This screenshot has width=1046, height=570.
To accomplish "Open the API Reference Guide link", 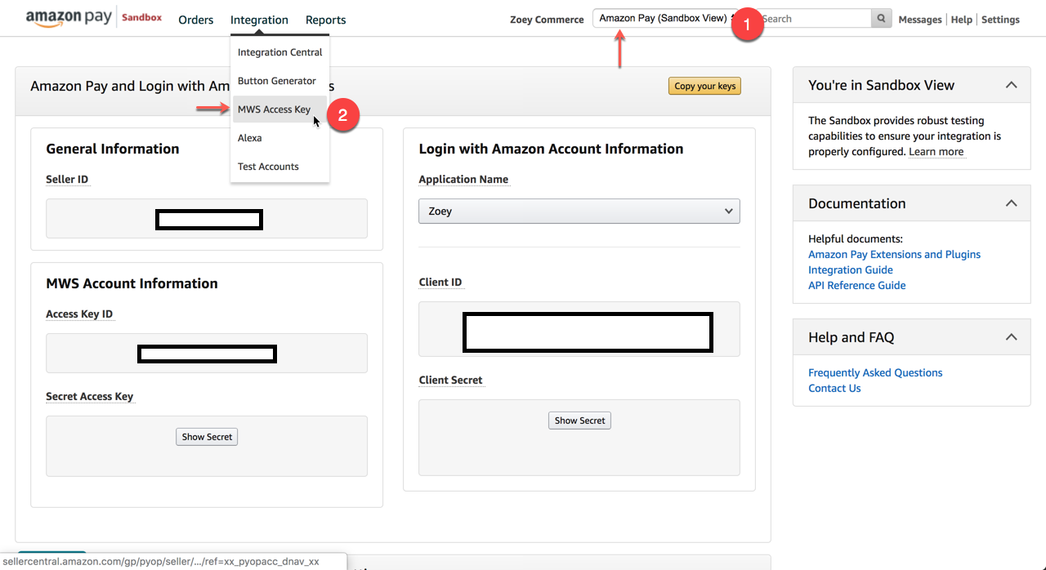I will point(857,286).
